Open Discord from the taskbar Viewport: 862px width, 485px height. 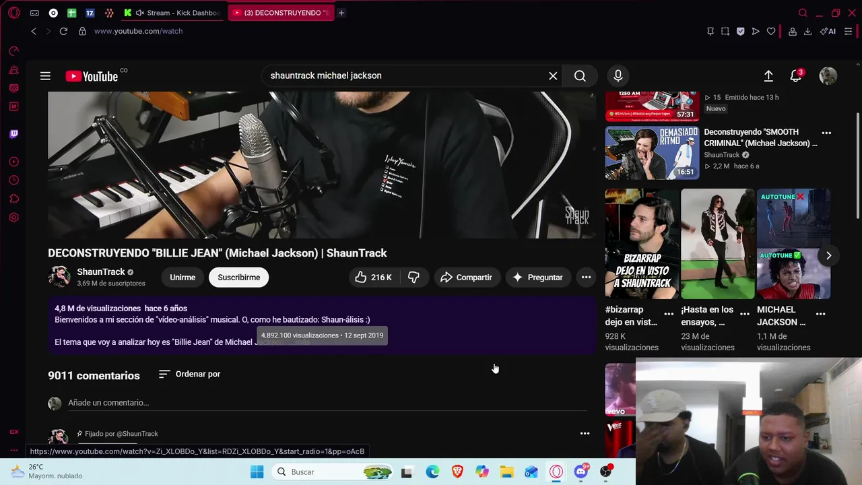[x=581, y=472]
